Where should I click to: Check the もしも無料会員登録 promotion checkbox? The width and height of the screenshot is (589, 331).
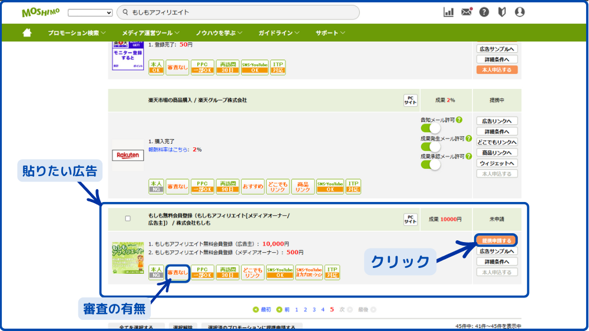[128, 219]
